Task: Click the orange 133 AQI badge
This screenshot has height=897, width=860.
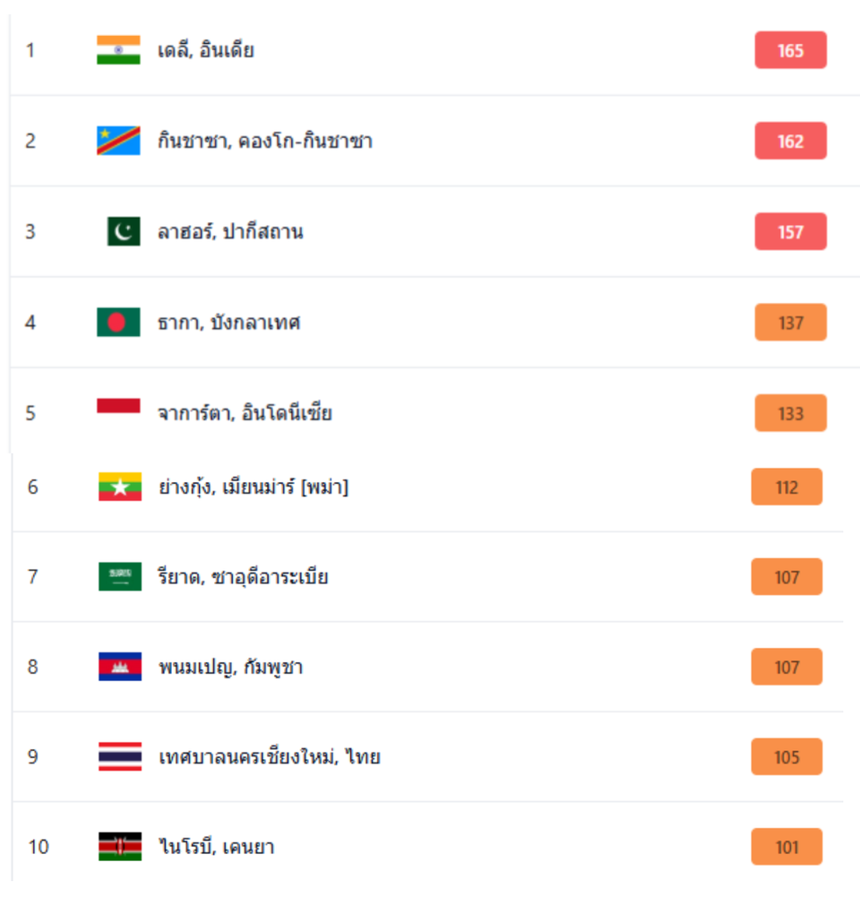Action: click(x=790, y=413)
